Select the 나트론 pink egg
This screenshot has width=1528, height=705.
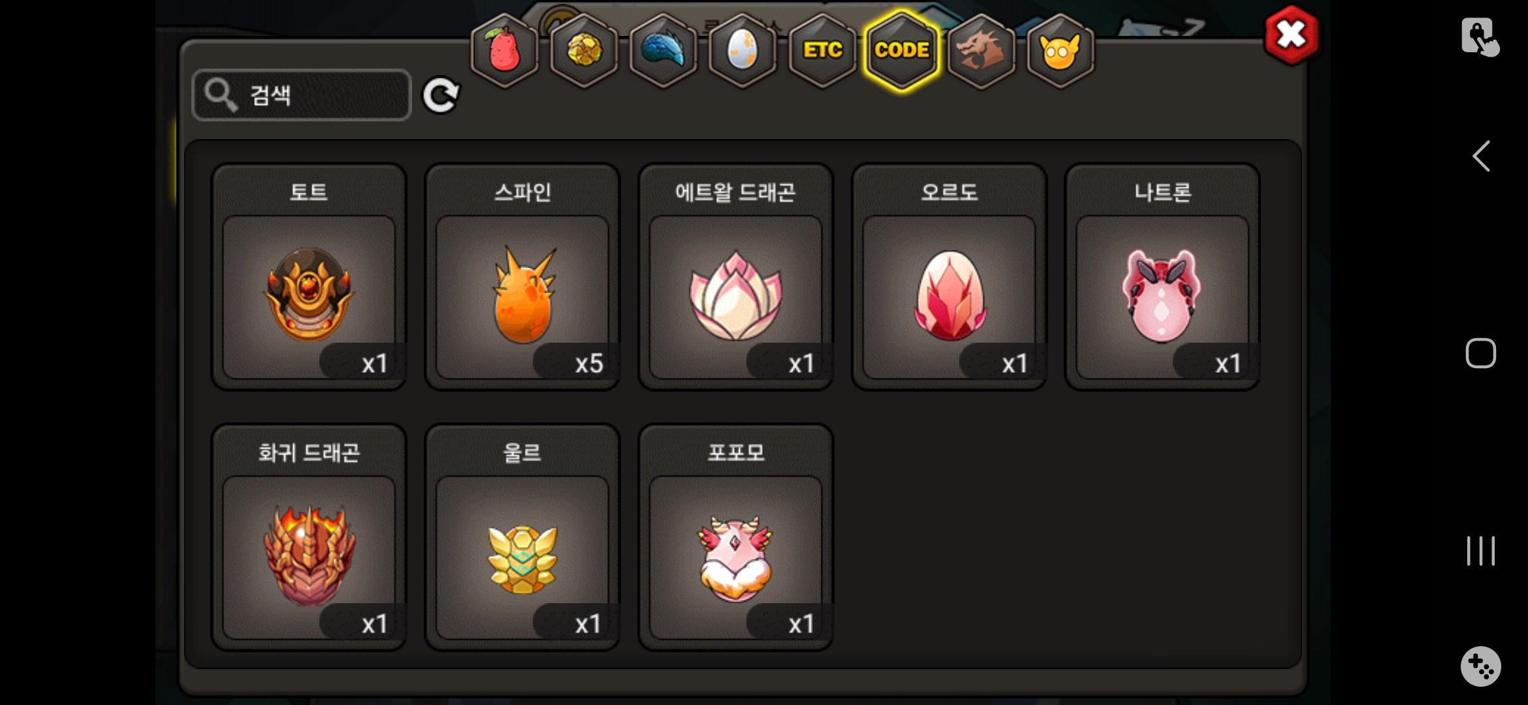coord(1162,277)
